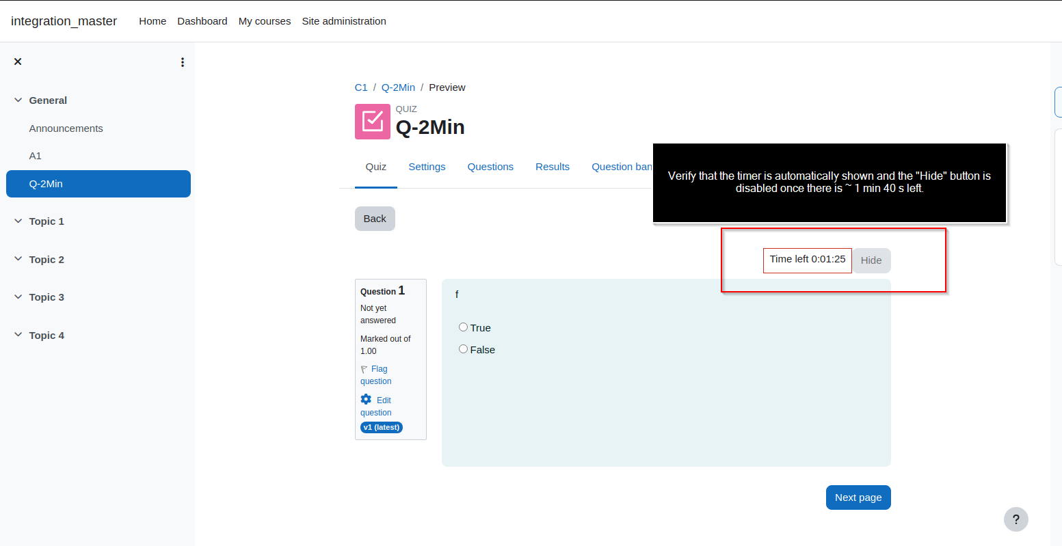Collapse the General section chevron
The height and width of the screenshot is (546, 1062).
[x=18, y=100]
